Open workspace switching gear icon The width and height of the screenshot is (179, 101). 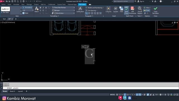[161, 95]
